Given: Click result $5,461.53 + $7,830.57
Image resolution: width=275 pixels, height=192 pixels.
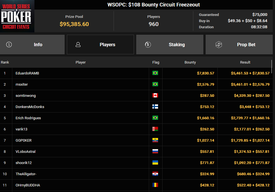Looking at the screenshot, I should click(250, 73).
